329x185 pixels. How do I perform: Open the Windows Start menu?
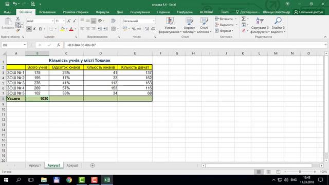coord(6,180)
